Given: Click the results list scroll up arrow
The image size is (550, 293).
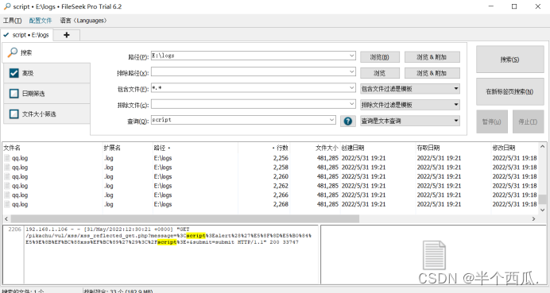Looking at the screenshot, I should point(542,146).
